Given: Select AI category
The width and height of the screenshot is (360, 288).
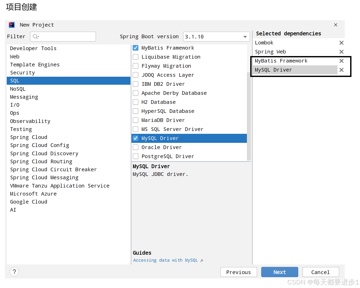Looking at the screenshot, I should coord(69,210).
